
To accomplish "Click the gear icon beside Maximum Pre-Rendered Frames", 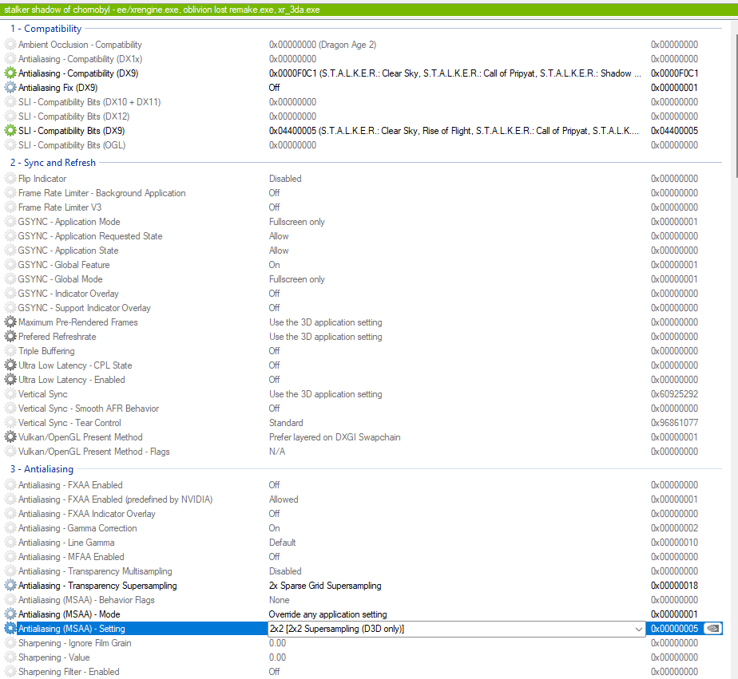I will pyautogui.click(x=10, y=322).
